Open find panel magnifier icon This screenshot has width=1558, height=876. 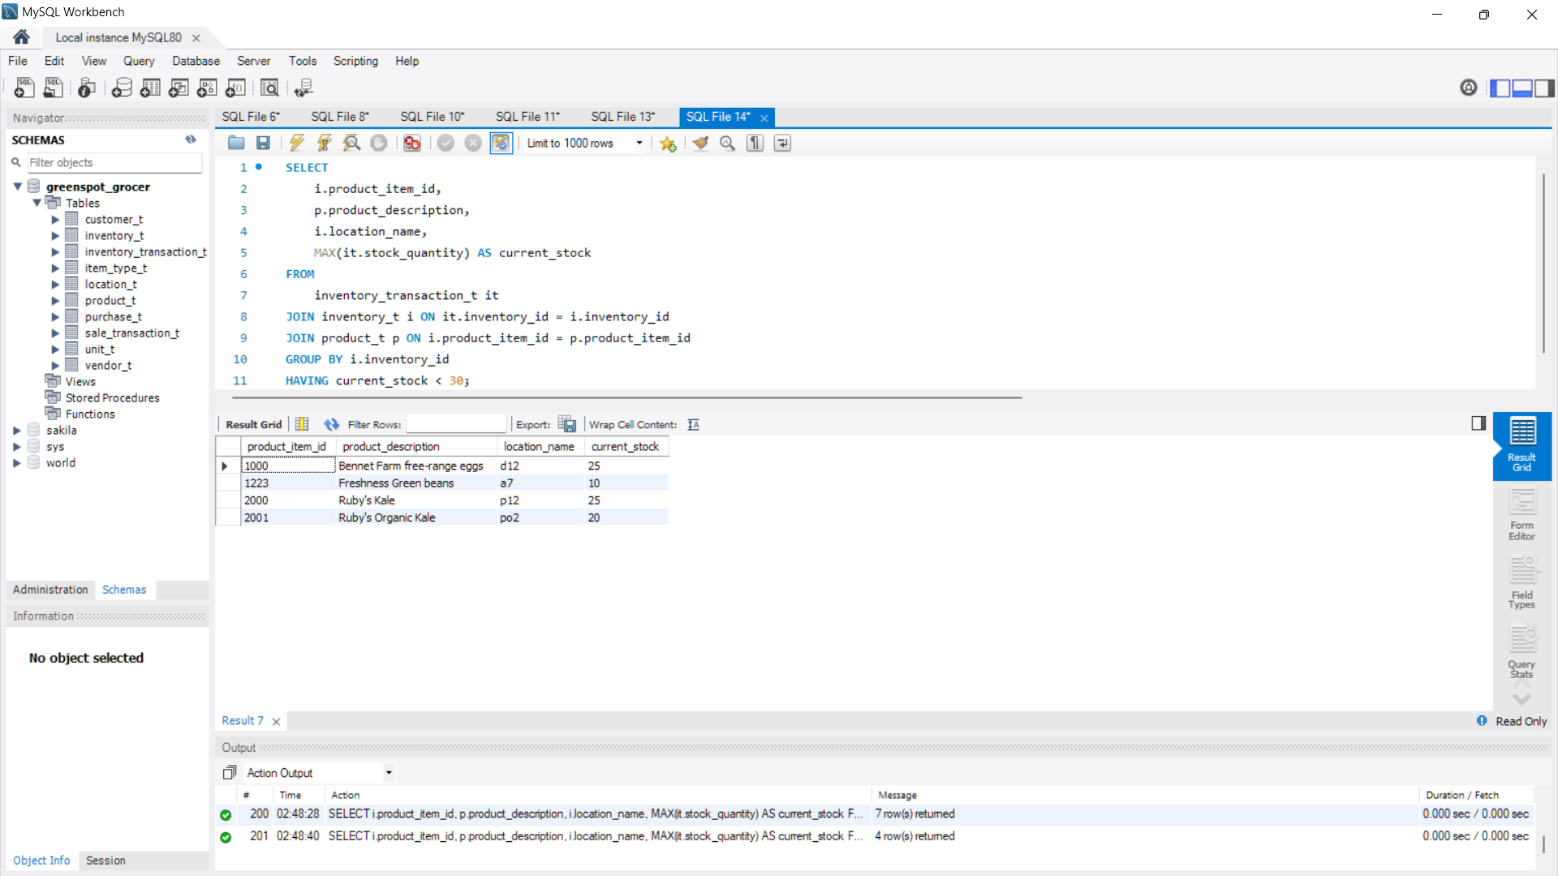coord(728,143)
